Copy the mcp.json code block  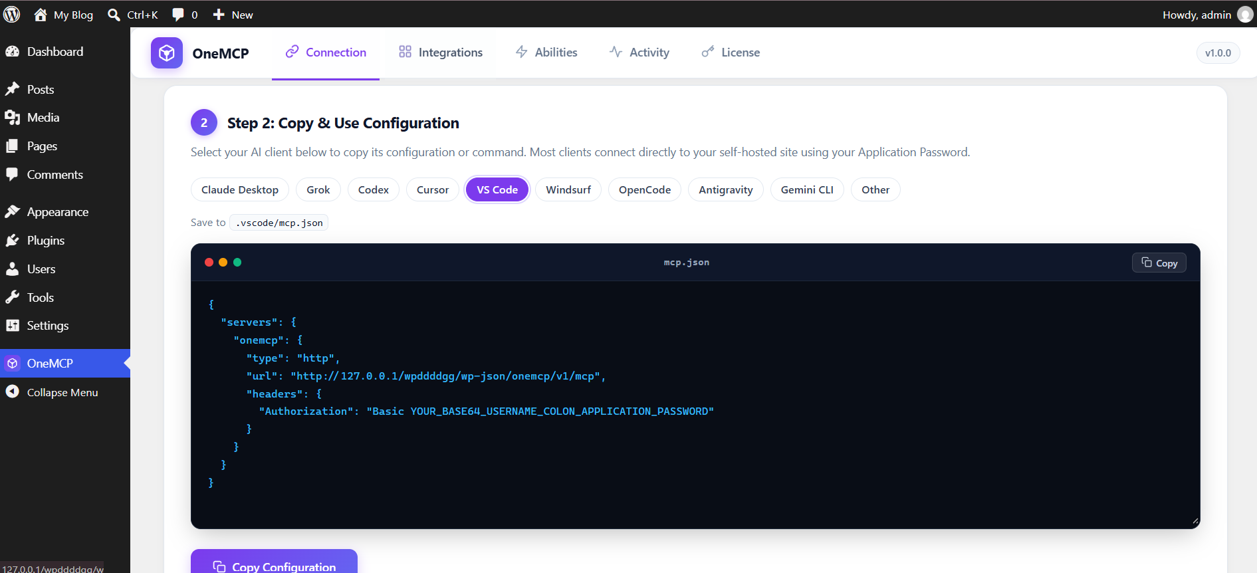[1159, 263]
